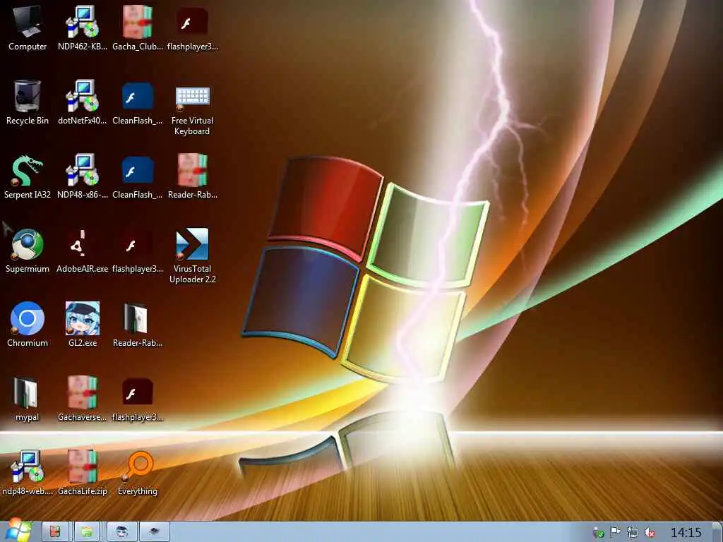Open the Action Center flag icon
Viewport: 723px width, 542px height.
click(x=615, y=533)
